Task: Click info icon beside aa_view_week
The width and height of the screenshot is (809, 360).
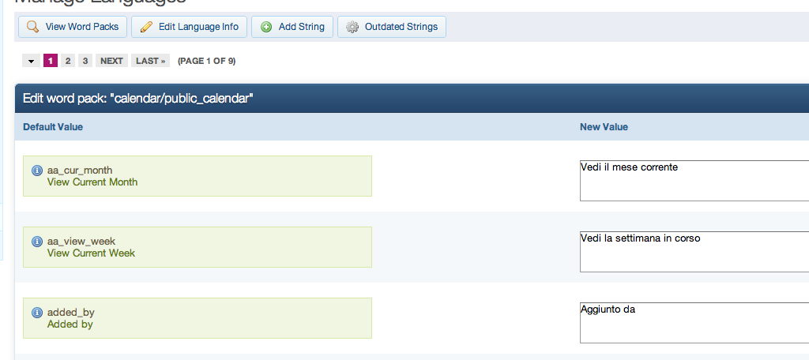Action: coord(36,242)
